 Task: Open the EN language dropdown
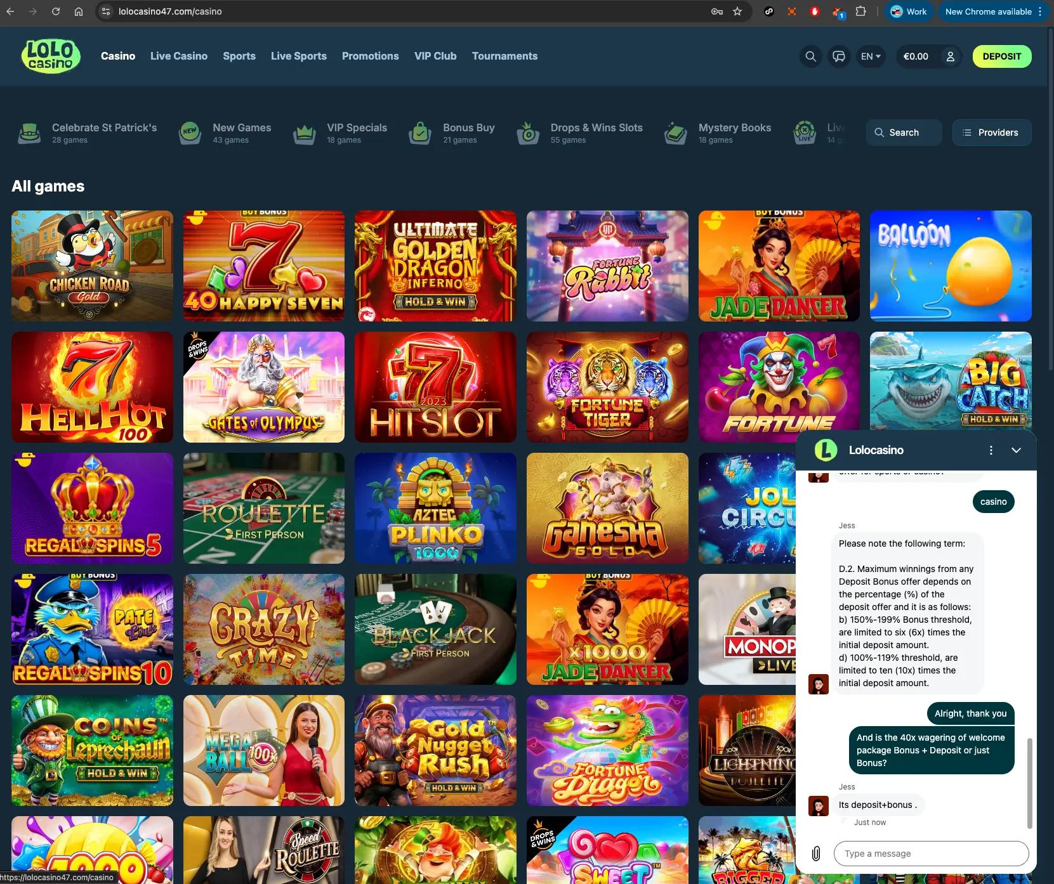click(x=870, y=56)
